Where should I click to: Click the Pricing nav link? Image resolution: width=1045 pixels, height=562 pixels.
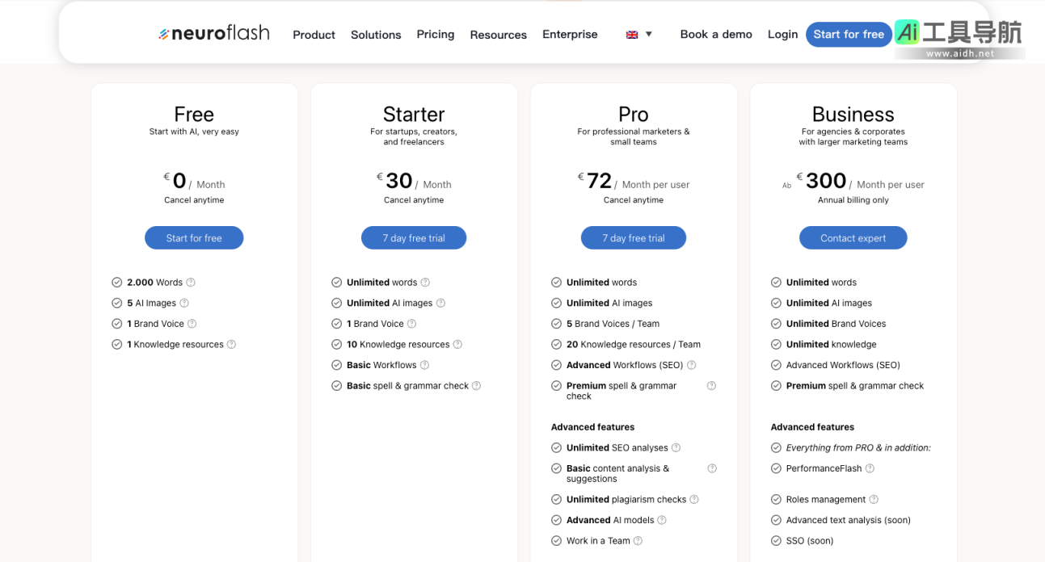tap(436, 34)
